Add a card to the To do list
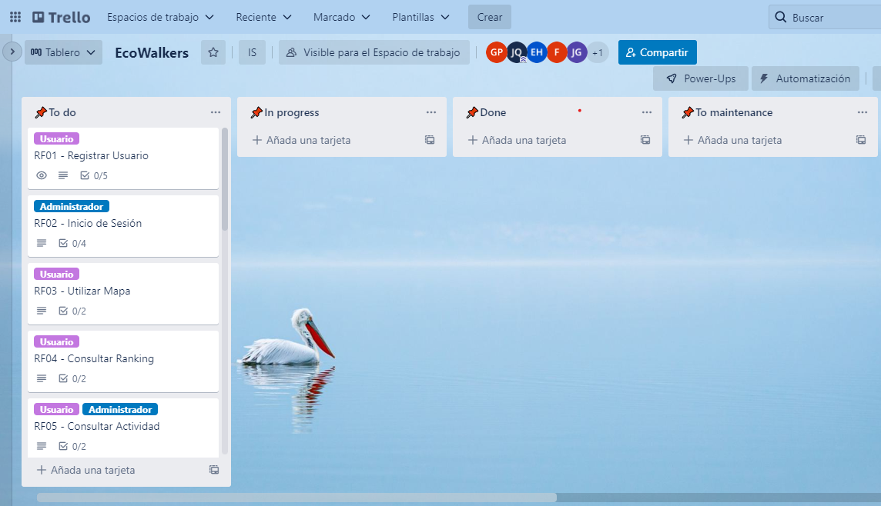The height and width of the screenshot is (506, 881). 86,470
